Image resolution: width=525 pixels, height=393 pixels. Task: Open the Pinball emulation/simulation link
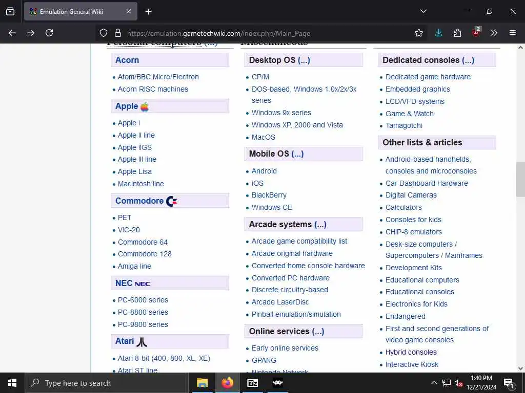point(296,315)
